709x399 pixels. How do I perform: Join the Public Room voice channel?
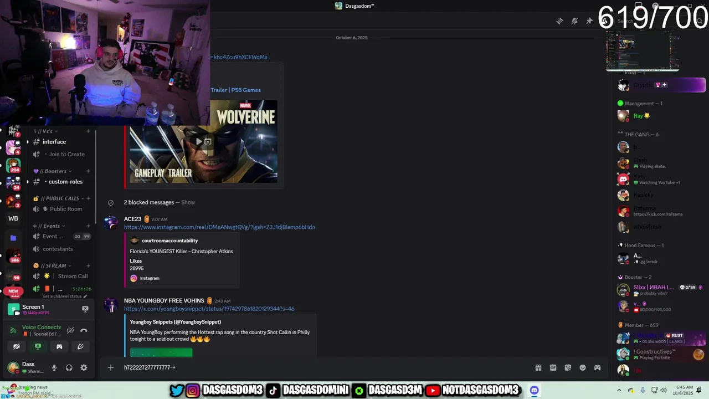point(66,209)
